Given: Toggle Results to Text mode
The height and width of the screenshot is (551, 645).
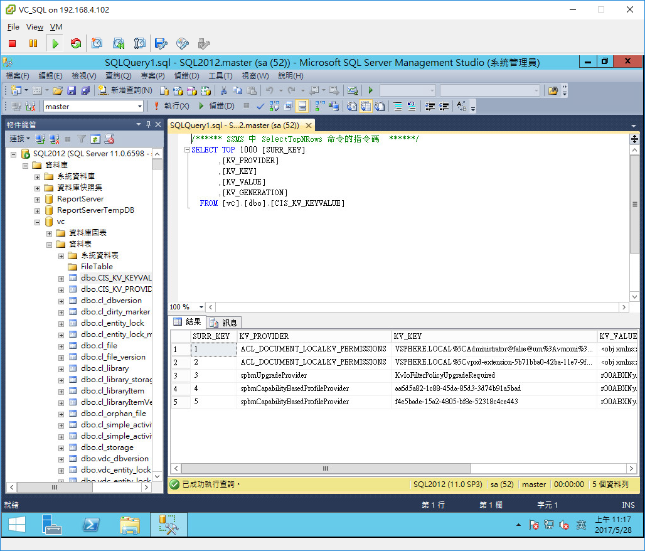Looking at the screenshot, I should click(x=352, y=106).
